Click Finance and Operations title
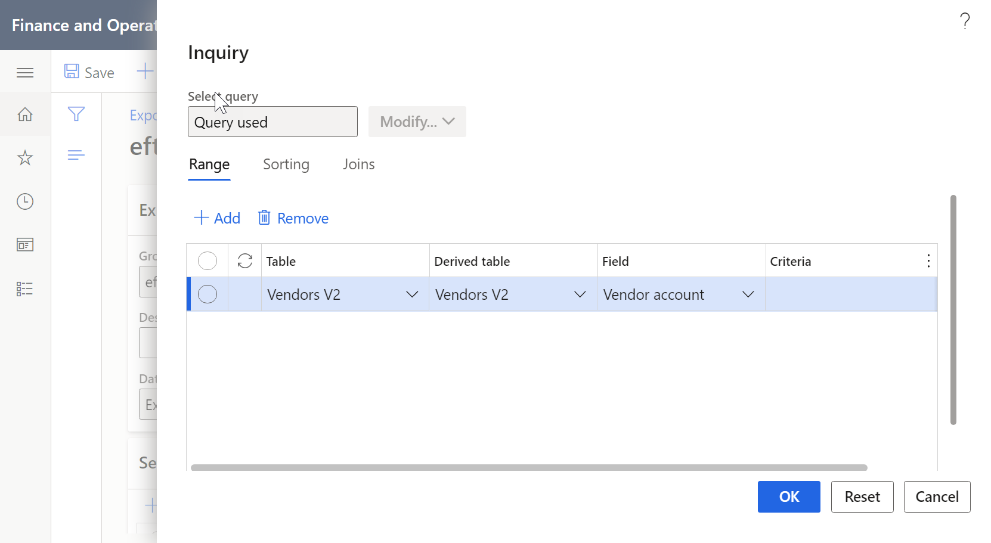The width and height of the screenshot is (991, 543). 84,25
